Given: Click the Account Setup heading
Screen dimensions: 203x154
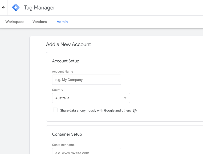Looking at the screenshot, I should tap(66, 61).
